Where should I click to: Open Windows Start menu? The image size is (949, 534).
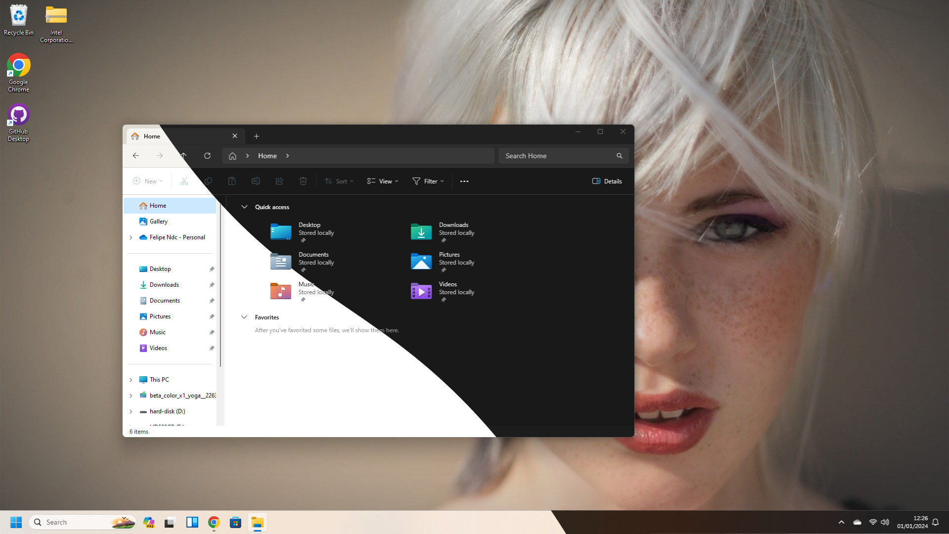click(16, 522)
